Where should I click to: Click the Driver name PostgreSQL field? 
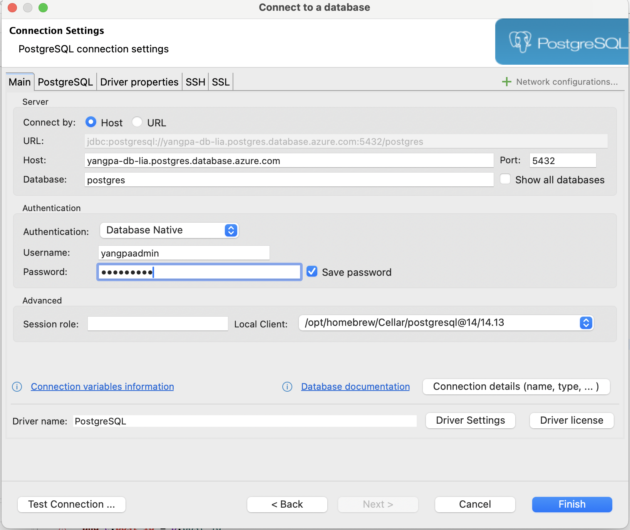[245, 421]
